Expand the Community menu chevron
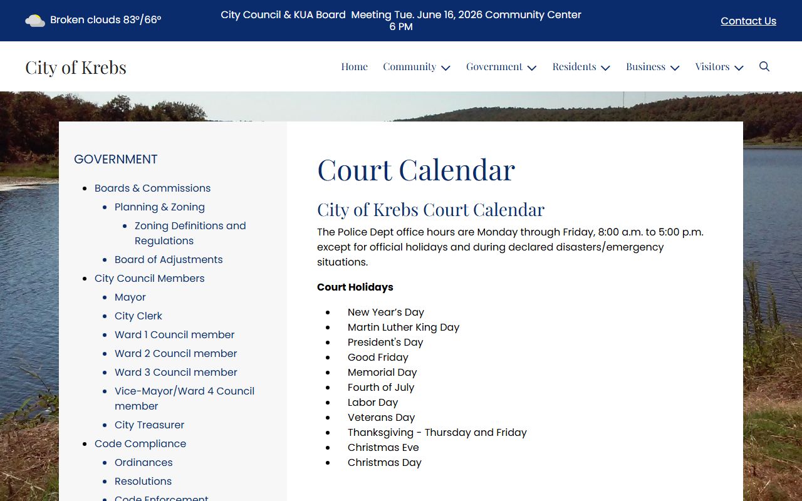 [445, 68]
